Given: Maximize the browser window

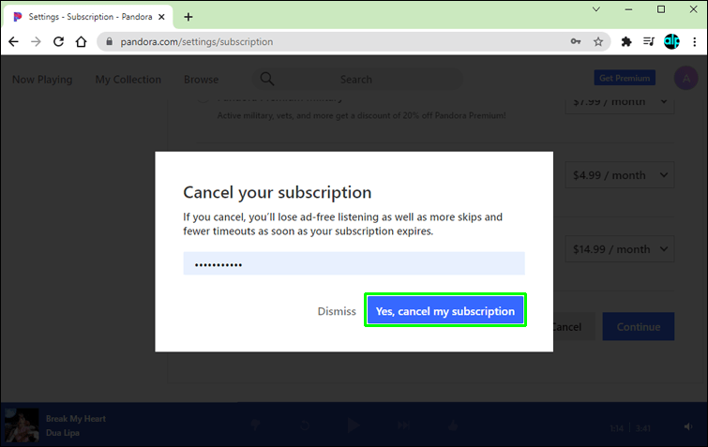Looking at the screenshot, I should coord(661,9).
